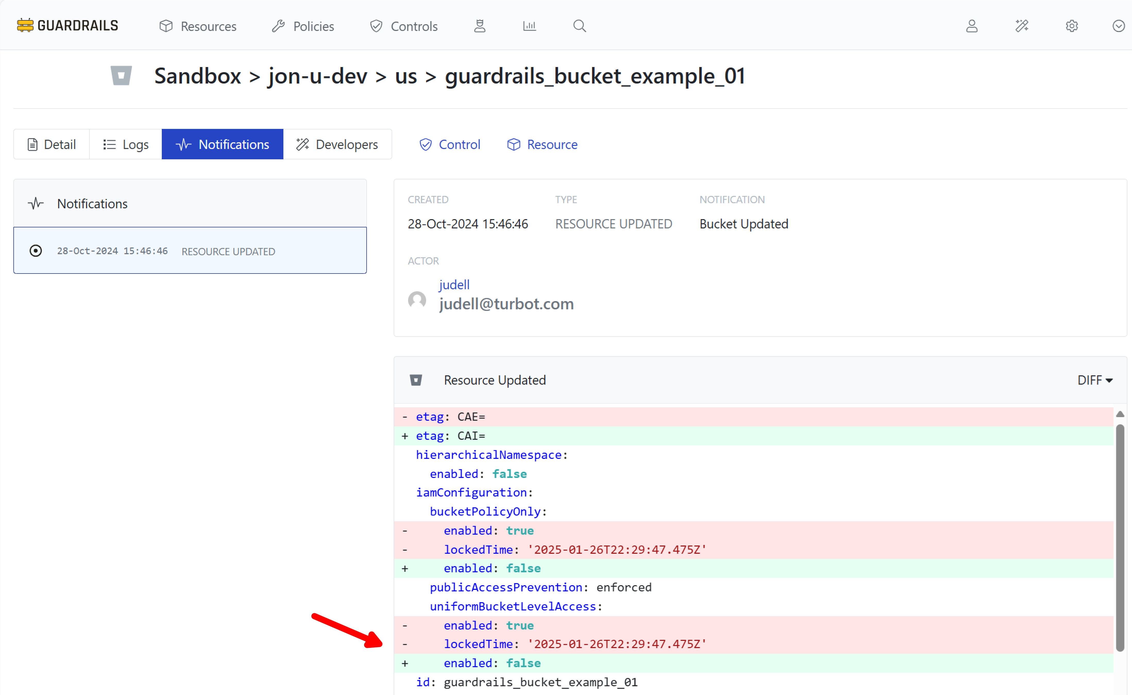1132x695 pixels.
Task: Switch to the Detail tab
Action: [52, 144]
